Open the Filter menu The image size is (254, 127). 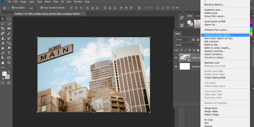pyautogui.click(x=56, y=2)
